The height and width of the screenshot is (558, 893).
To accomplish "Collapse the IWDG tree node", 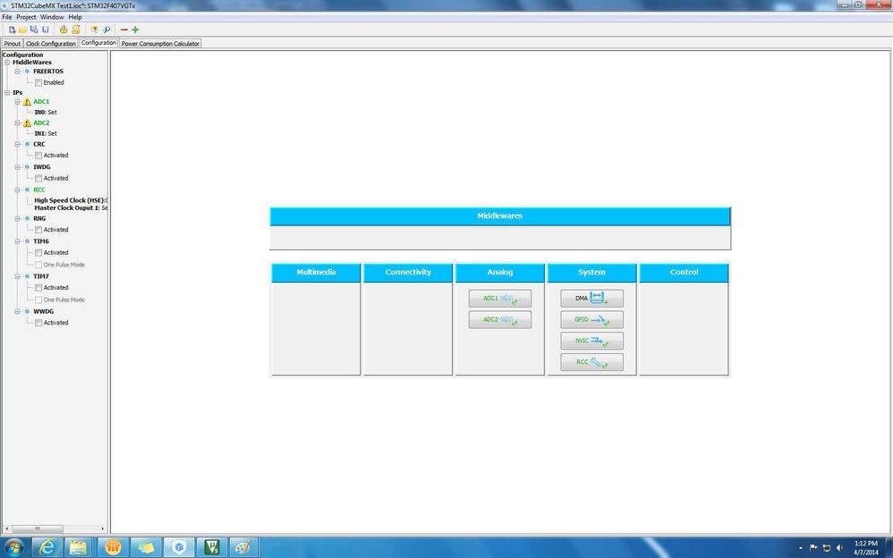I will (18, 167).
